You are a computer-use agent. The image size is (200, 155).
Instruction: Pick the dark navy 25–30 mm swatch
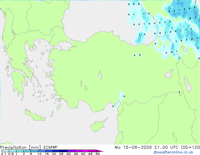63,151
